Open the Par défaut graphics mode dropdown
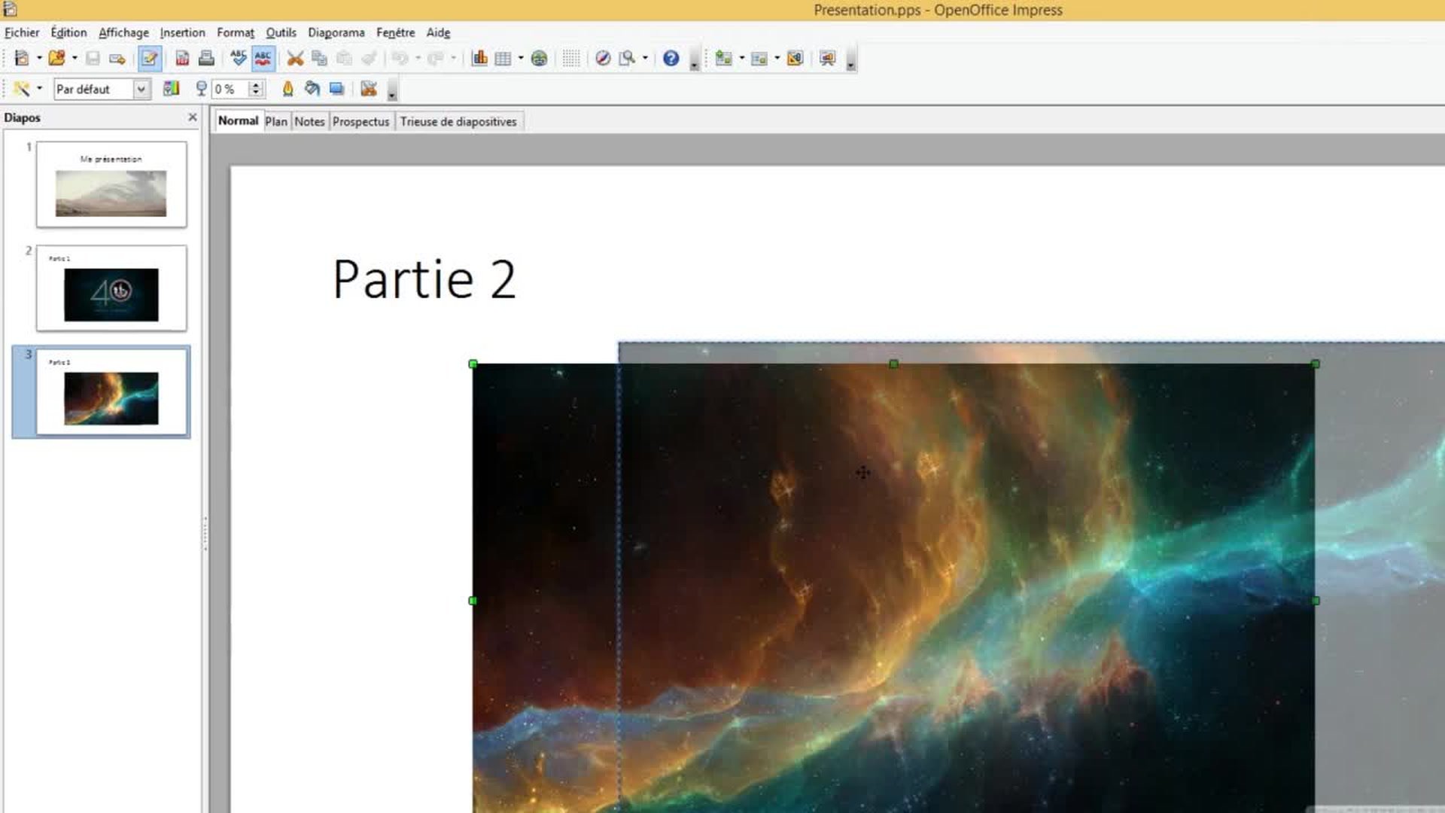Screen dimensions: 1445x813 click(141, 89)
